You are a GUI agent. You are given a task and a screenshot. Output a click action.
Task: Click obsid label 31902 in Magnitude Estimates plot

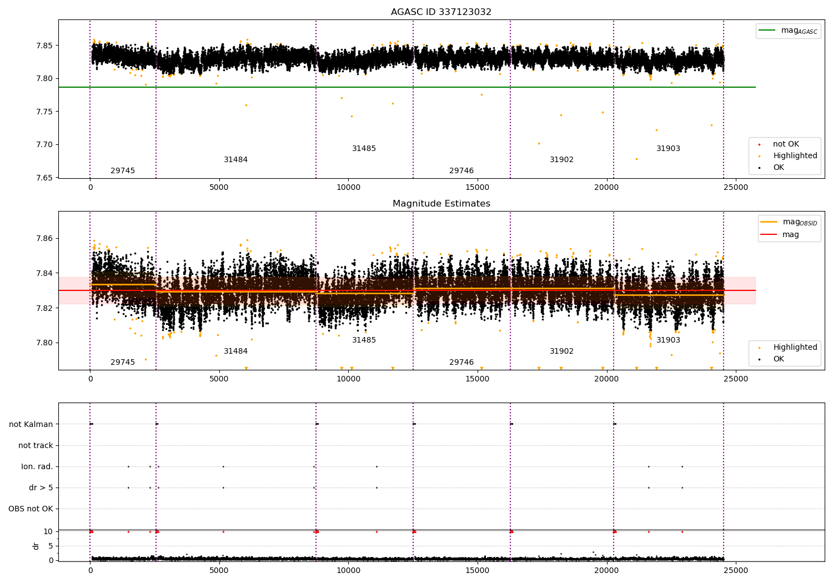click(561, 351)
